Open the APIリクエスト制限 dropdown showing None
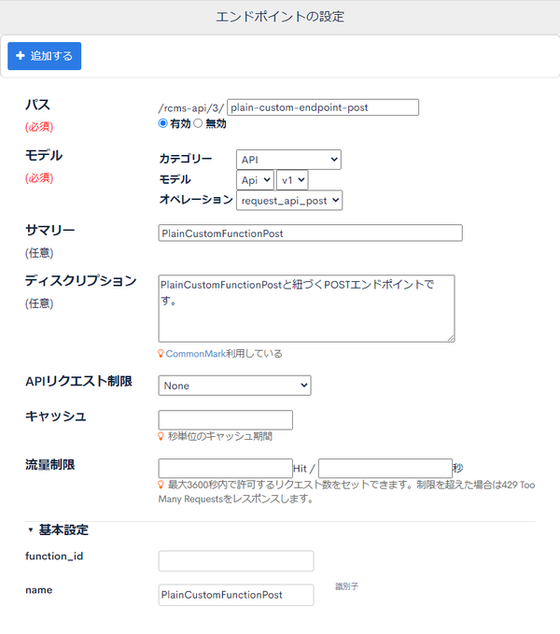The height and width of the screenshot is (634, 560). [235, 386]
